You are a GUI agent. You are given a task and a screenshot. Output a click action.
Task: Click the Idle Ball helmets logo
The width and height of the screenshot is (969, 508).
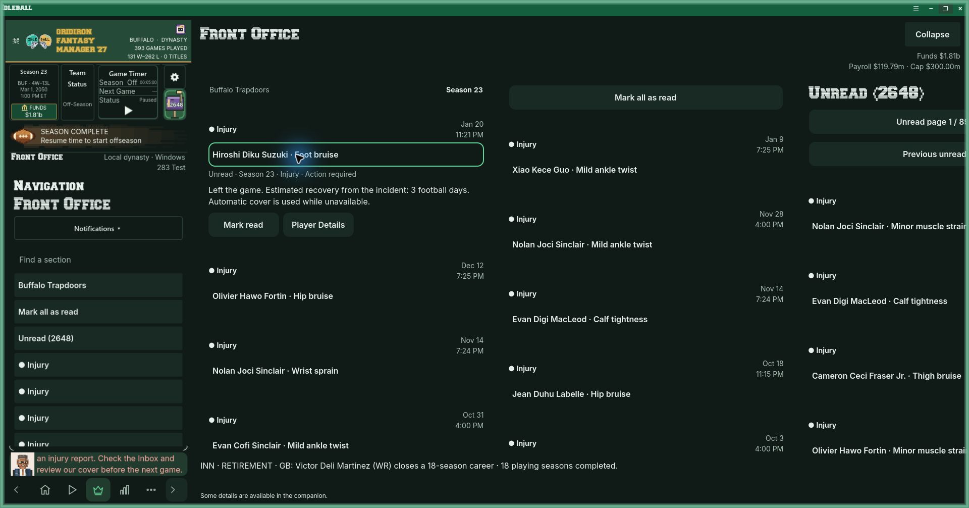(x=39, y=41)
